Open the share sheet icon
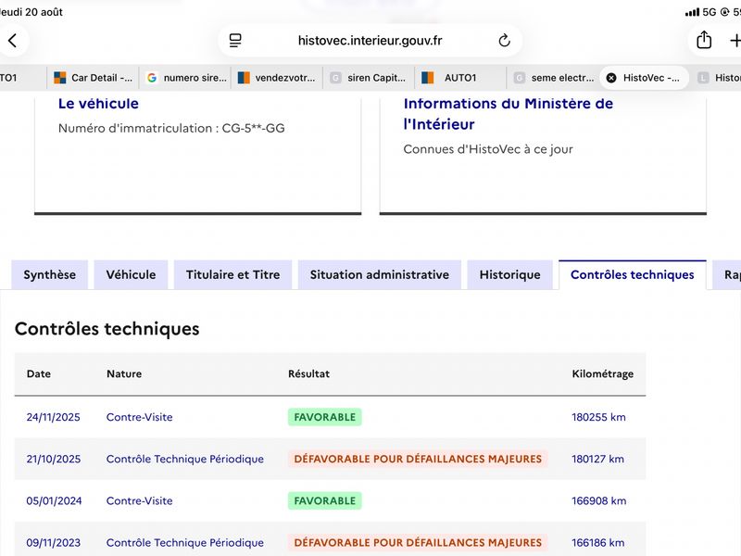The width and height of the screenshot is (741, 556). coord(704,40)
